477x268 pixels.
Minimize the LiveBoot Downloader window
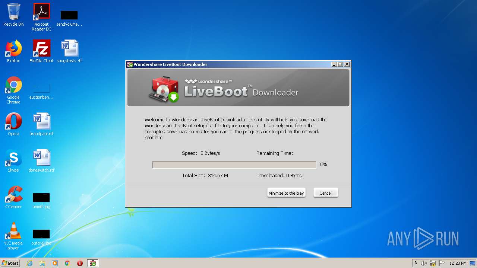click(334, 64)
